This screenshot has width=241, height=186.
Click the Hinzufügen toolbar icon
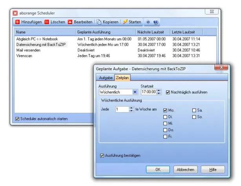(18, 22)
